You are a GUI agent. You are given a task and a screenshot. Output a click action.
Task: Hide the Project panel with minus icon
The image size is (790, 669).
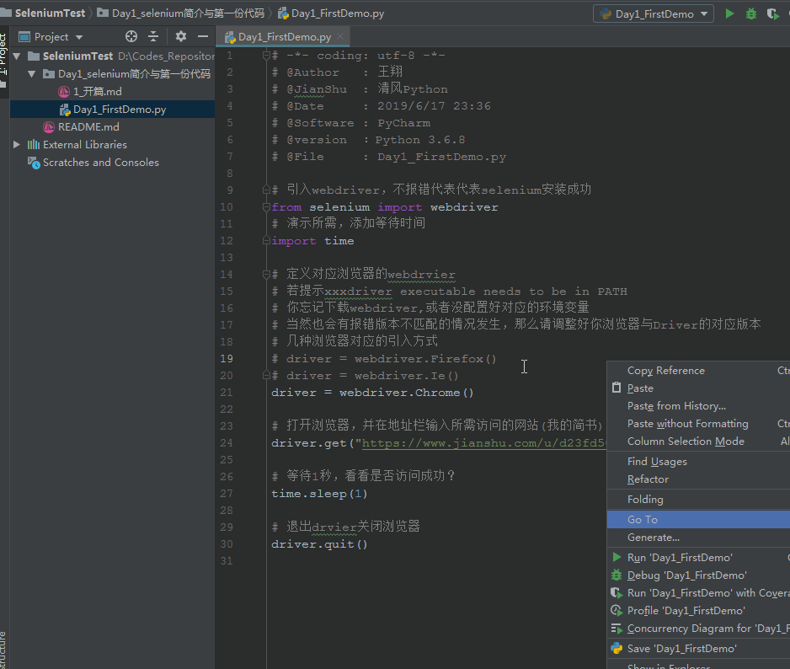click(202, 36)
